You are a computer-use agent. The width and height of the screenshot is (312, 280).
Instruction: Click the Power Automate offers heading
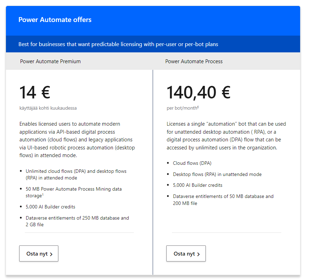click(55, 20)
